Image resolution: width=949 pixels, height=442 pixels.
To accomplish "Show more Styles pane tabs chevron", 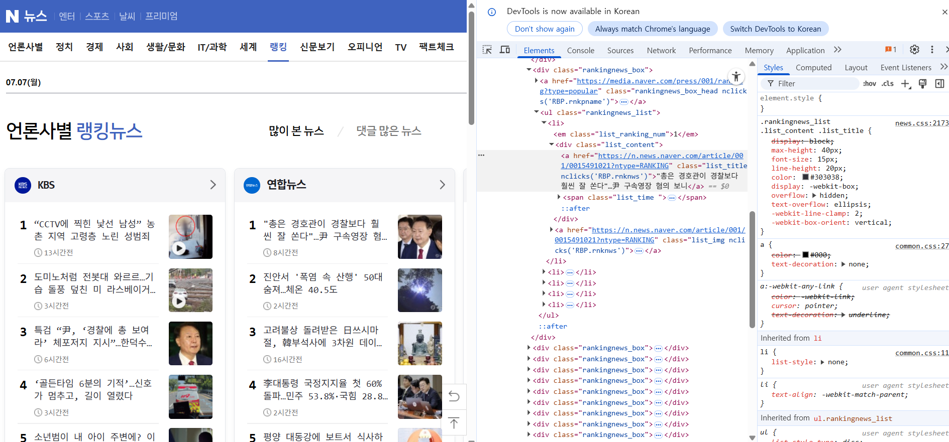I will click(943, 67).
